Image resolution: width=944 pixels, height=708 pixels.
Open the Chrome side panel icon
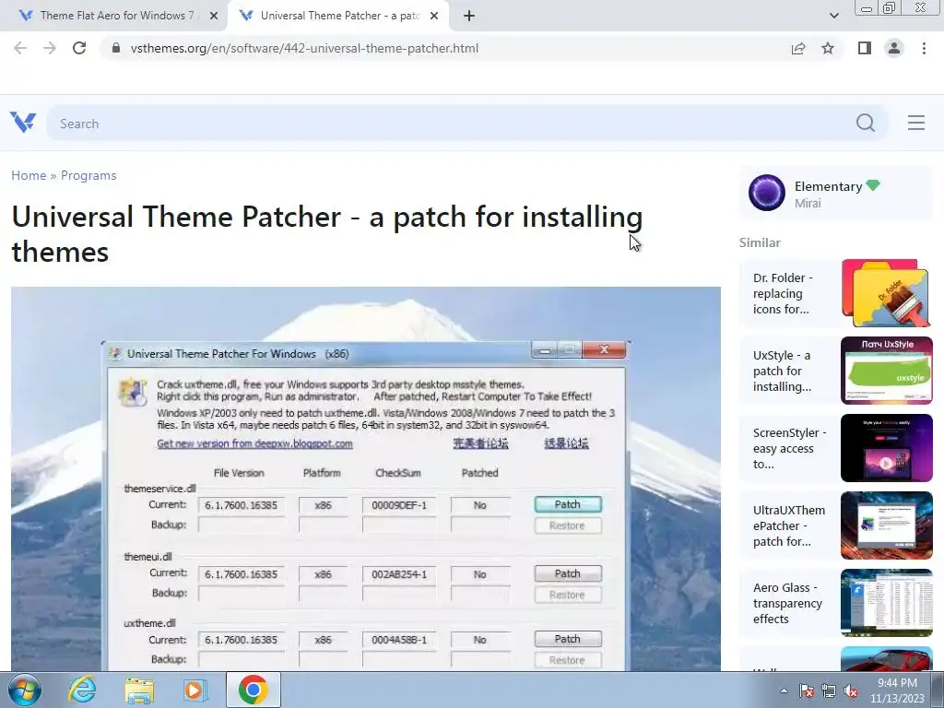[865, 48]
